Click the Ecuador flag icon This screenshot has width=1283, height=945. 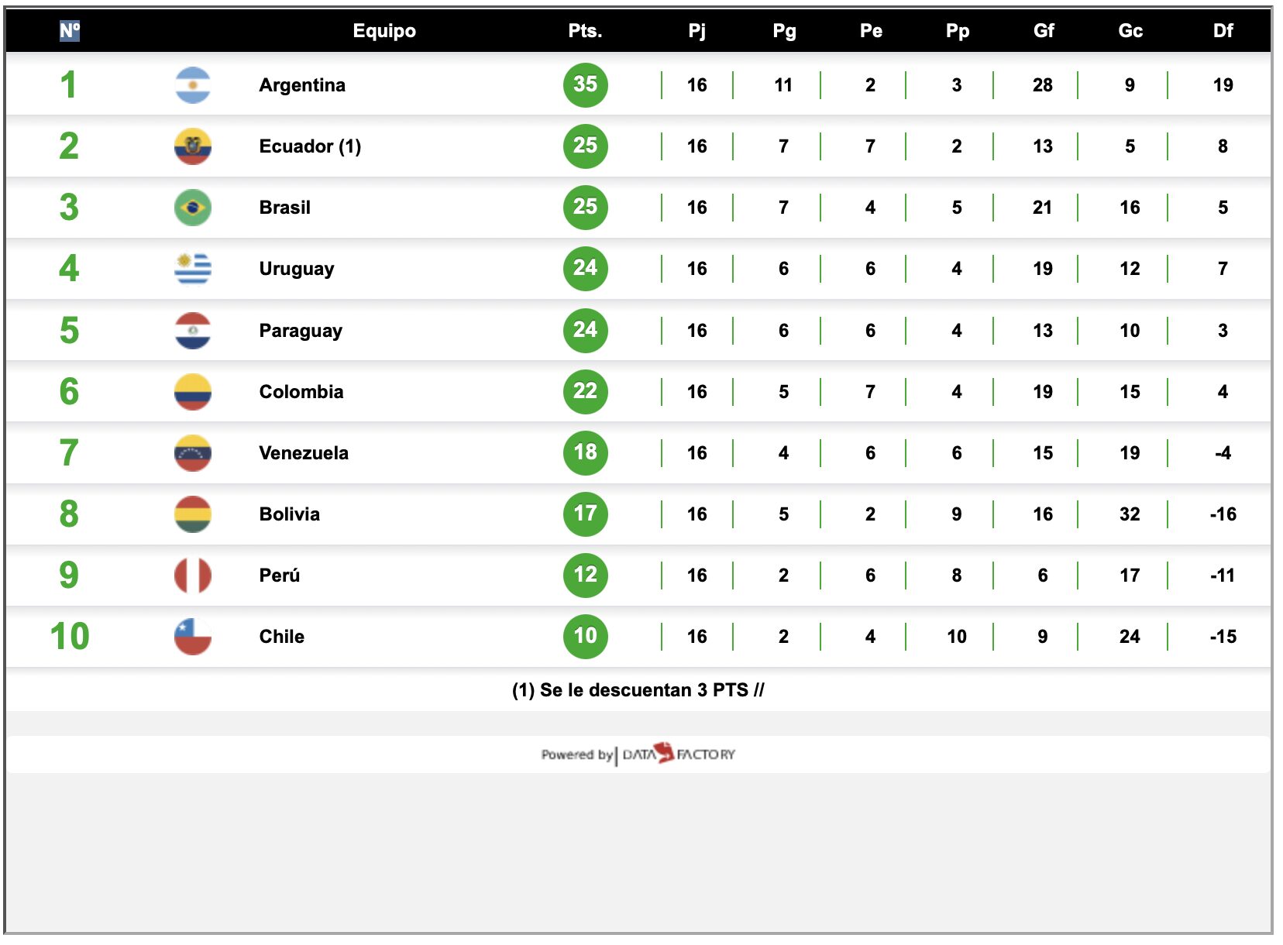[193, 146]
